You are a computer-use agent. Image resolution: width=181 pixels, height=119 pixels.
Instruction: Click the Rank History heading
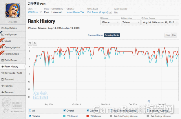pyautogui.click(x=41, y=21)
